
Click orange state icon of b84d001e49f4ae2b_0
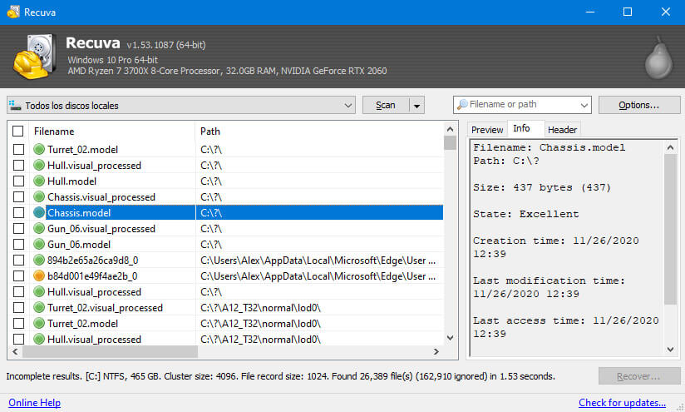(x=39, y=276)
